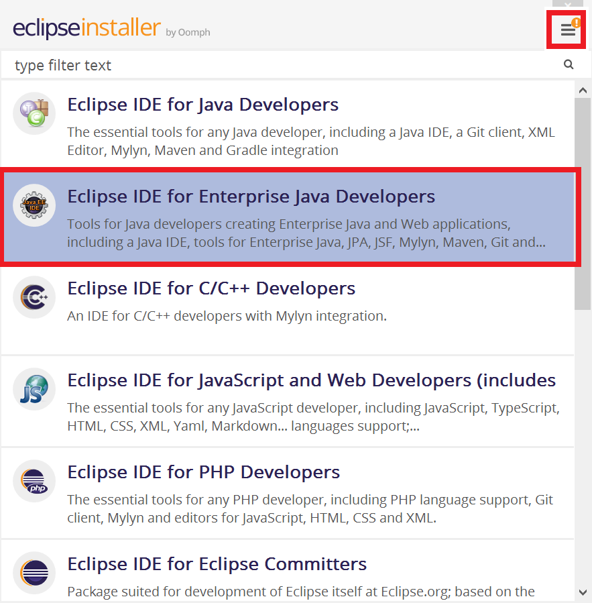Select Eclipse IDE for Enterprise Java Developers
Screen dimensions: 592x603
coord(288,217)
